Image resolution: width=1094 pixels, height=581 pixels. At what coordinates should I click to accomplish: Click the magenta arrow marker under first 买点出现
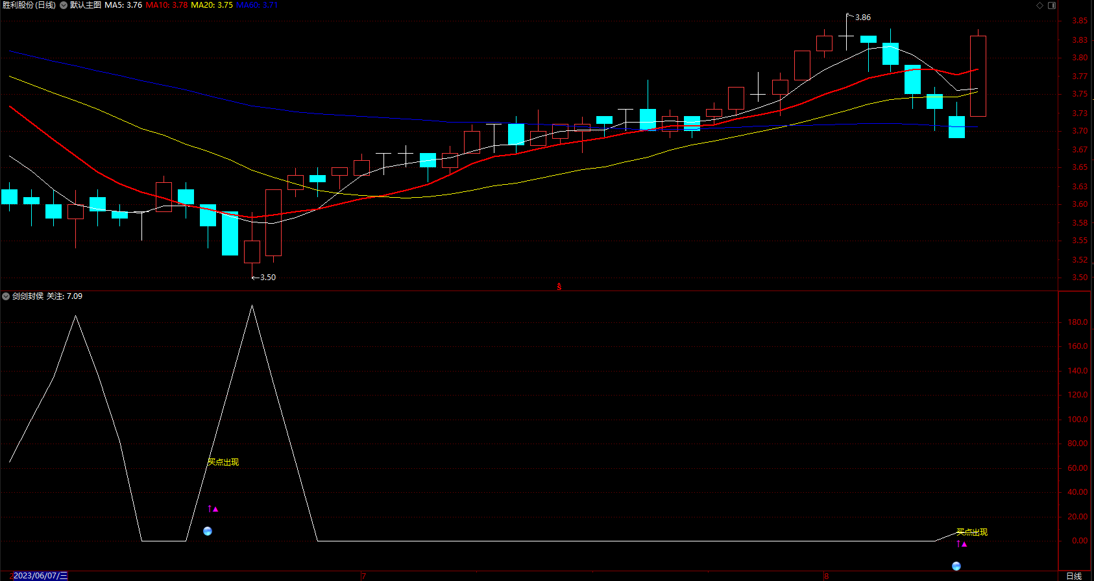pos(213,509)
